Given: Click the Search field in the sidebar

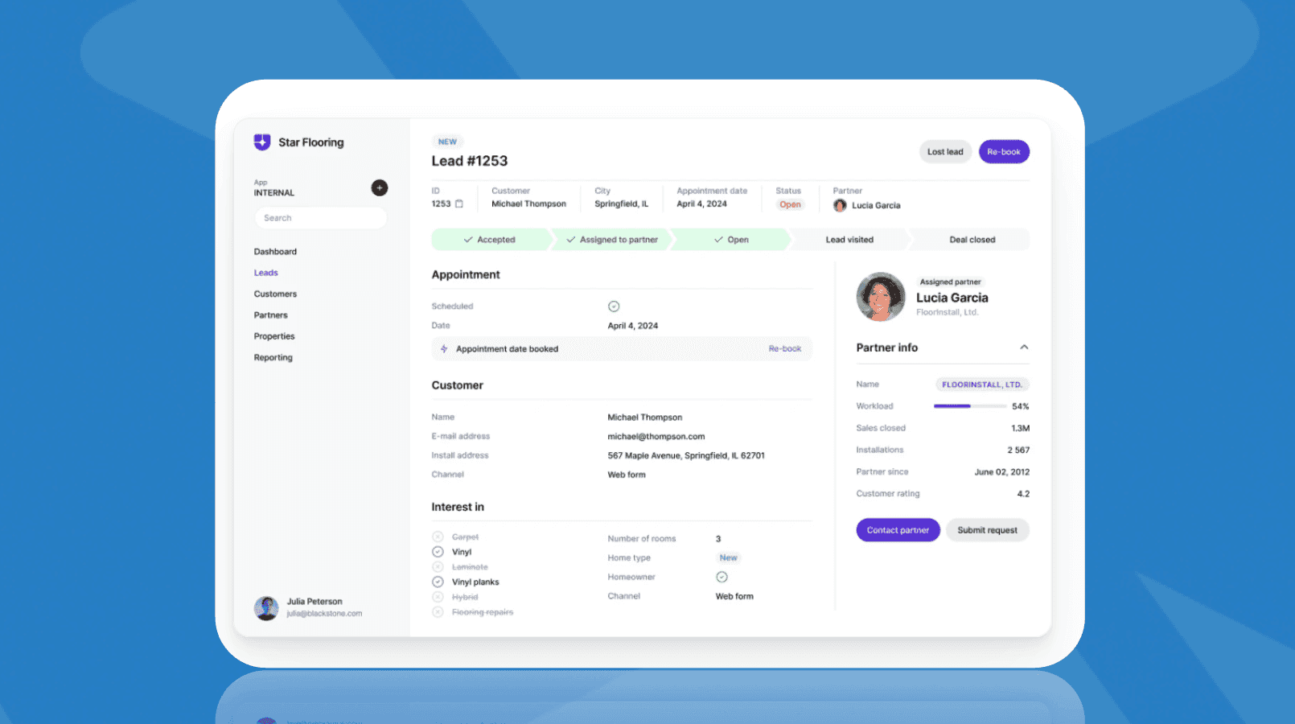Looking at the screenshot, I should [320, 217].
